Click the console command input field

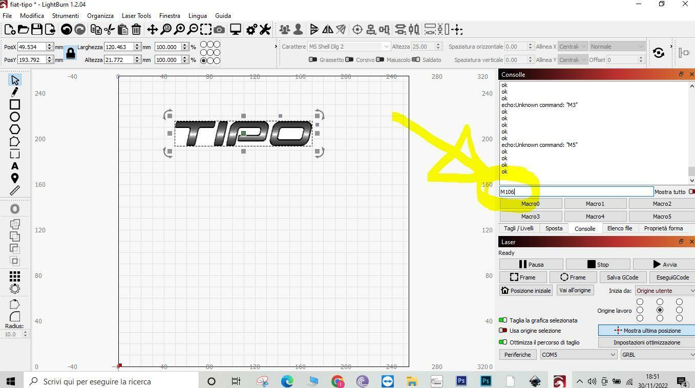pyautogui.click(x=576, y=192)
